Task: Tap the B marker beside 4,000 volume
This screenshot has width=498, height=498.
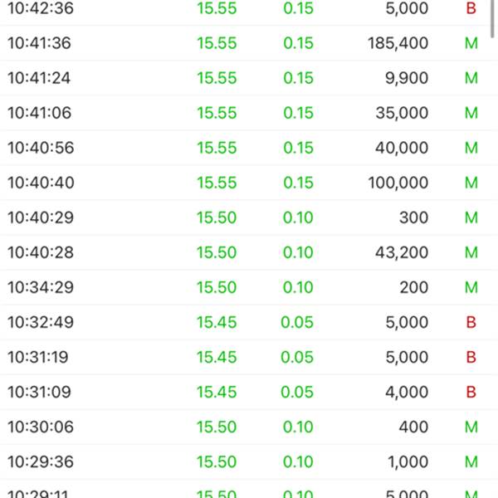Action: [x=471, y=393]
